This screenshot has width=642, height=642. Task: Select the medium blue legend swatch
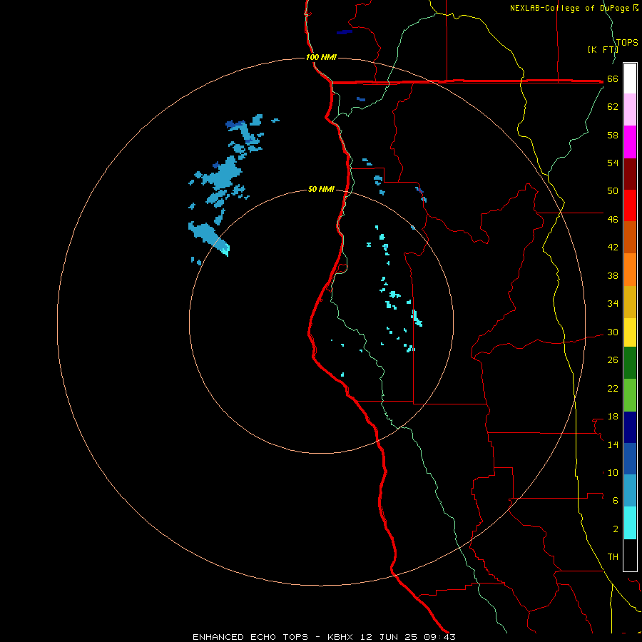pyautogui.click(x=630, y=459)
